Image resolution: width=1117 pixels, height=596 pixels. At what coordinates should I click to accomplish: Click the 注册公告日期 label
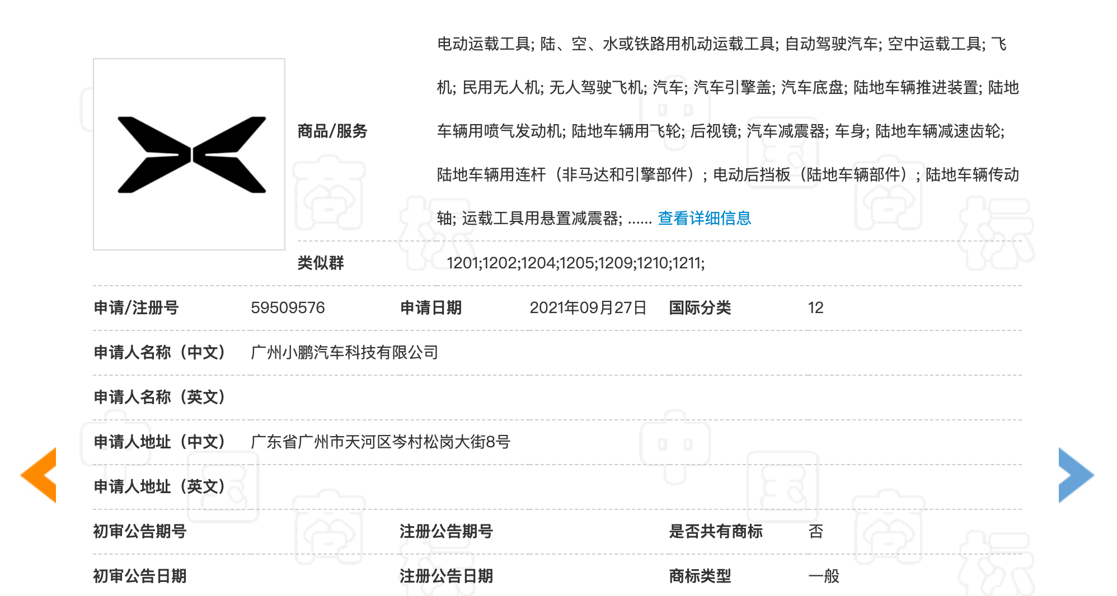click(447, 576)
